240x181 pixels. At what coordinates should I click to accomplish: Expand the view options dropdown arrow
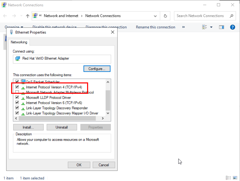211,27
